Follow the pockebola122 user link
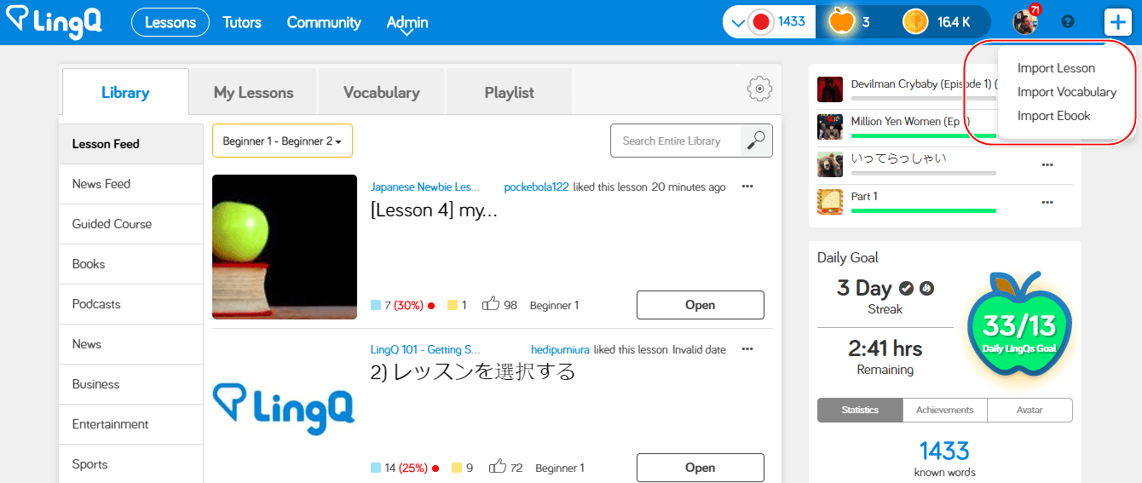The width and height of the screenshot is (1142, 483). 536,187
